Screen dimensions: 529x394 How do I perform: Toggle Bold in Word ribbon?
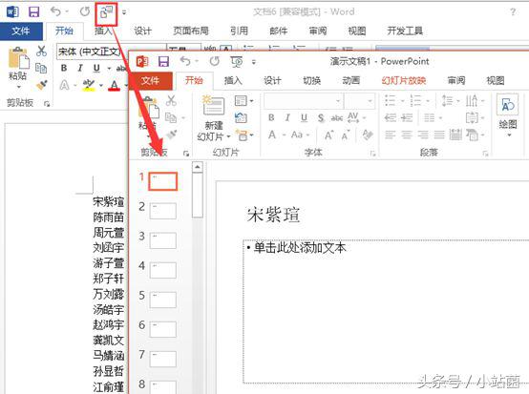(64, 69)
